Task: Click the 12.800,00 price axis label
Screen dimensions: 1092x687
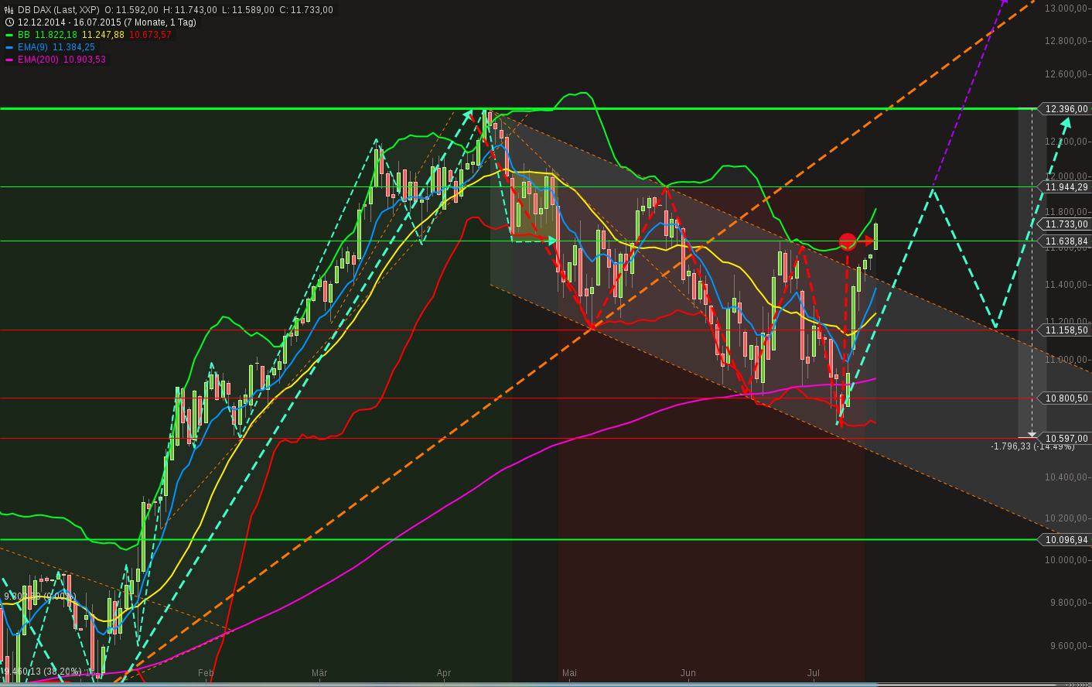Action: tap(1066, 42)
